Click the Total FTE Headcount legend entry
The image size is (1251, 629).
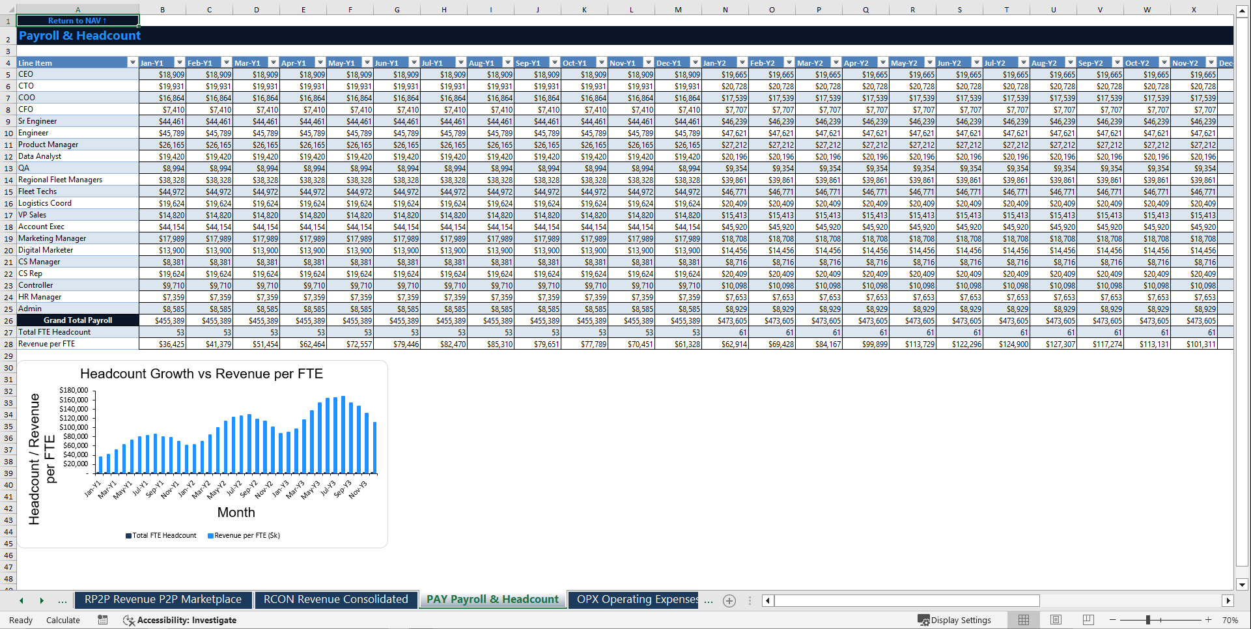click(161, 536)
